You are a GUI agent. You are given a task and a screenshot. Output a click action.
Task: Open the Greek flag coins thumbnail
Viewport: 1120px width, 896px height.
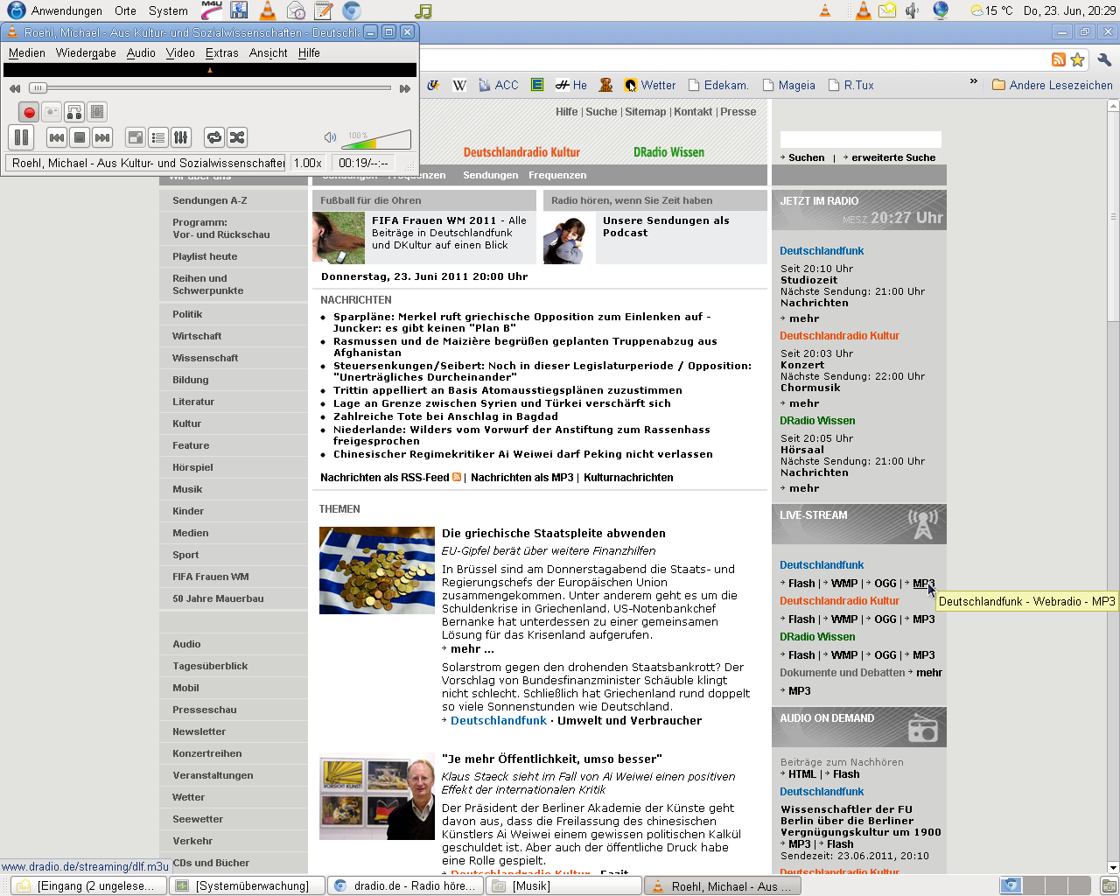pyautogui.click(x=377, y=570)
